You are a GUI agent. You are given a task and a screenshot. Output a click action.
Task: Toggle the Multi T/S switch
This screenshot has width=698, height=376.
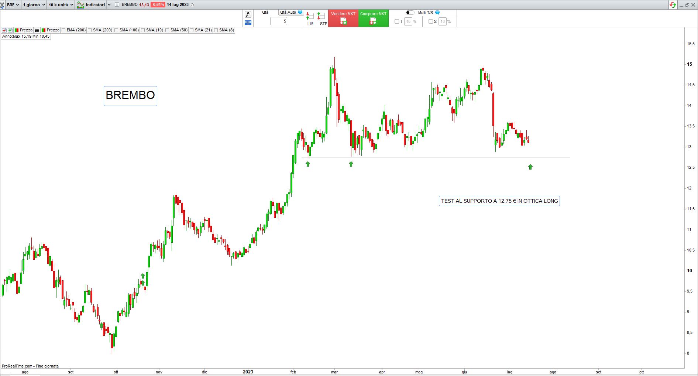click(410, 13)
